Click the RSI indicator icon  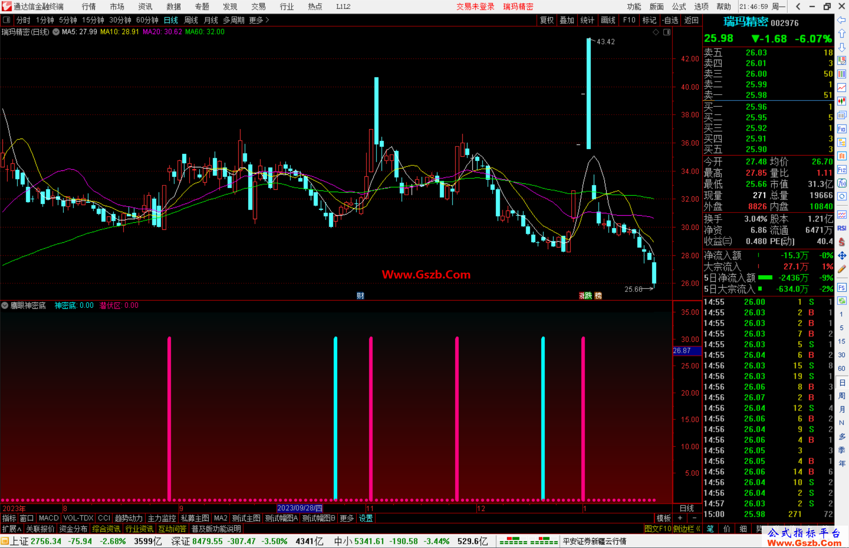click(x=842, y=228)
